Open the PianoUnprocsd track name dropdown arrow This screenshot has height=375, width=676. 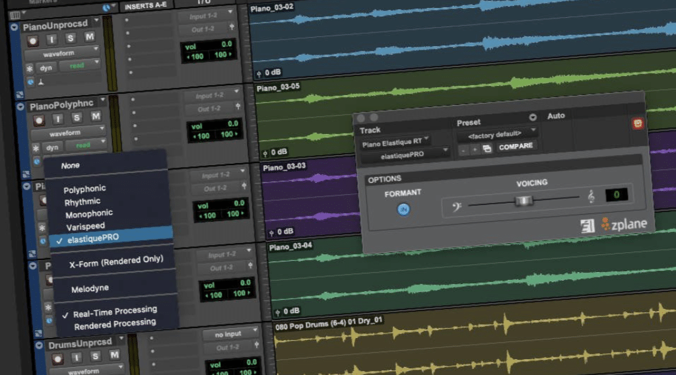coord(96,20)
